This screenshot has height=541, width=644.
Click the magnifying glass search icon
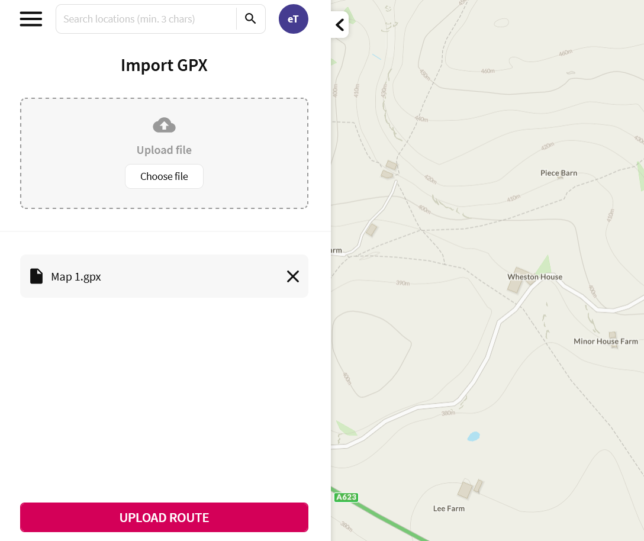pos(250,19)
